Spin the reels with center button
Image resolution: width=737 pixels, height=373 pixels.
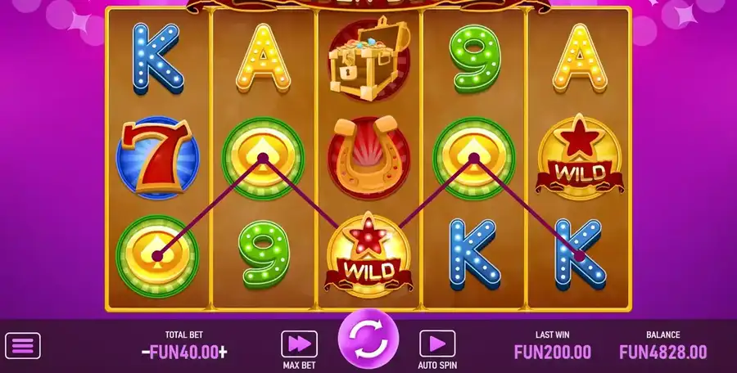(368, 339)
